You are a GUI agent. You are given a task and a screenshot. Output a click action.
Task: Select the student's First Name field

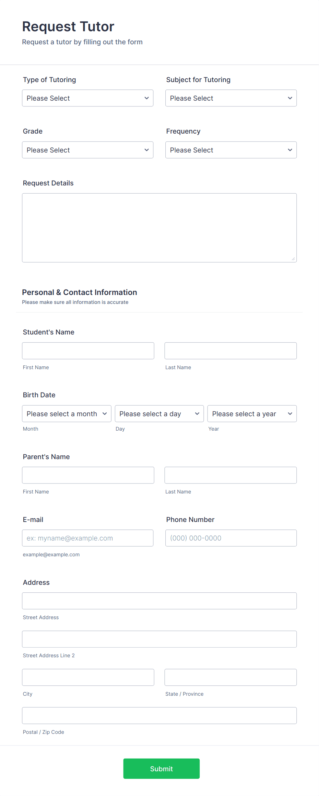88,351
